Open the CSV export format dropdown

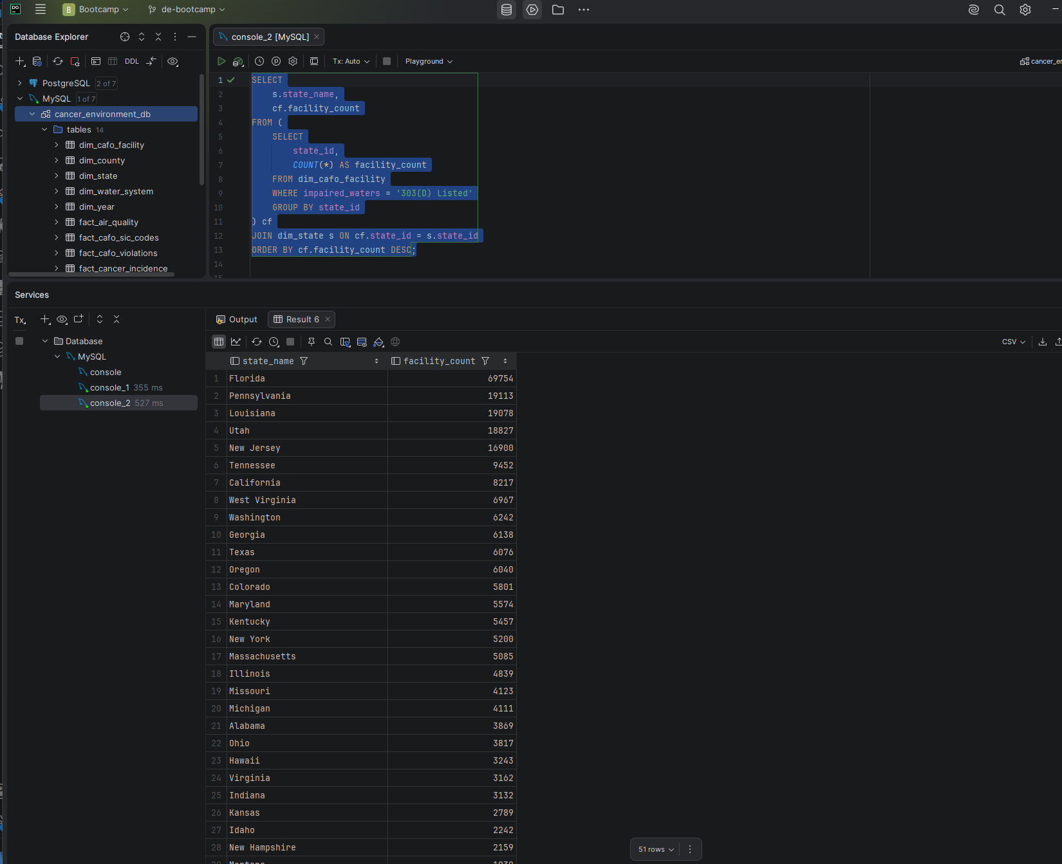click(x=1014, y=342)
